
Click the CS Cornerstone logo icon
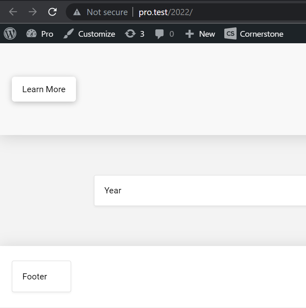(230, 34)
